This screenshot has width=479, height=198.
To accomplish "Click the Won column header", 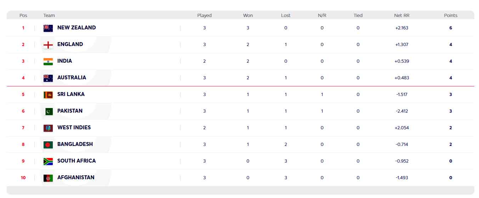I will tap(248, 16).
